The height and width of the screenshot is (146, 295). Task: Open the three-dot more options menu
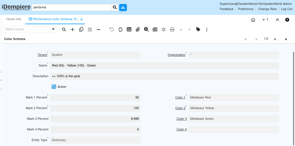207,29
